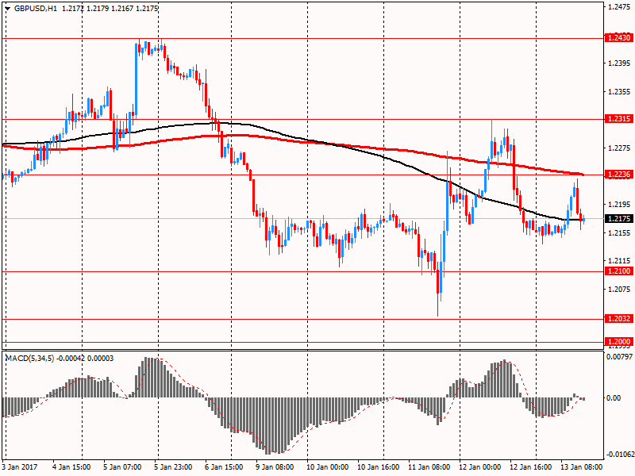Click the MACD scale maximum 0.00797
This screenshot has width=635, height=476.
pos(619,356)
